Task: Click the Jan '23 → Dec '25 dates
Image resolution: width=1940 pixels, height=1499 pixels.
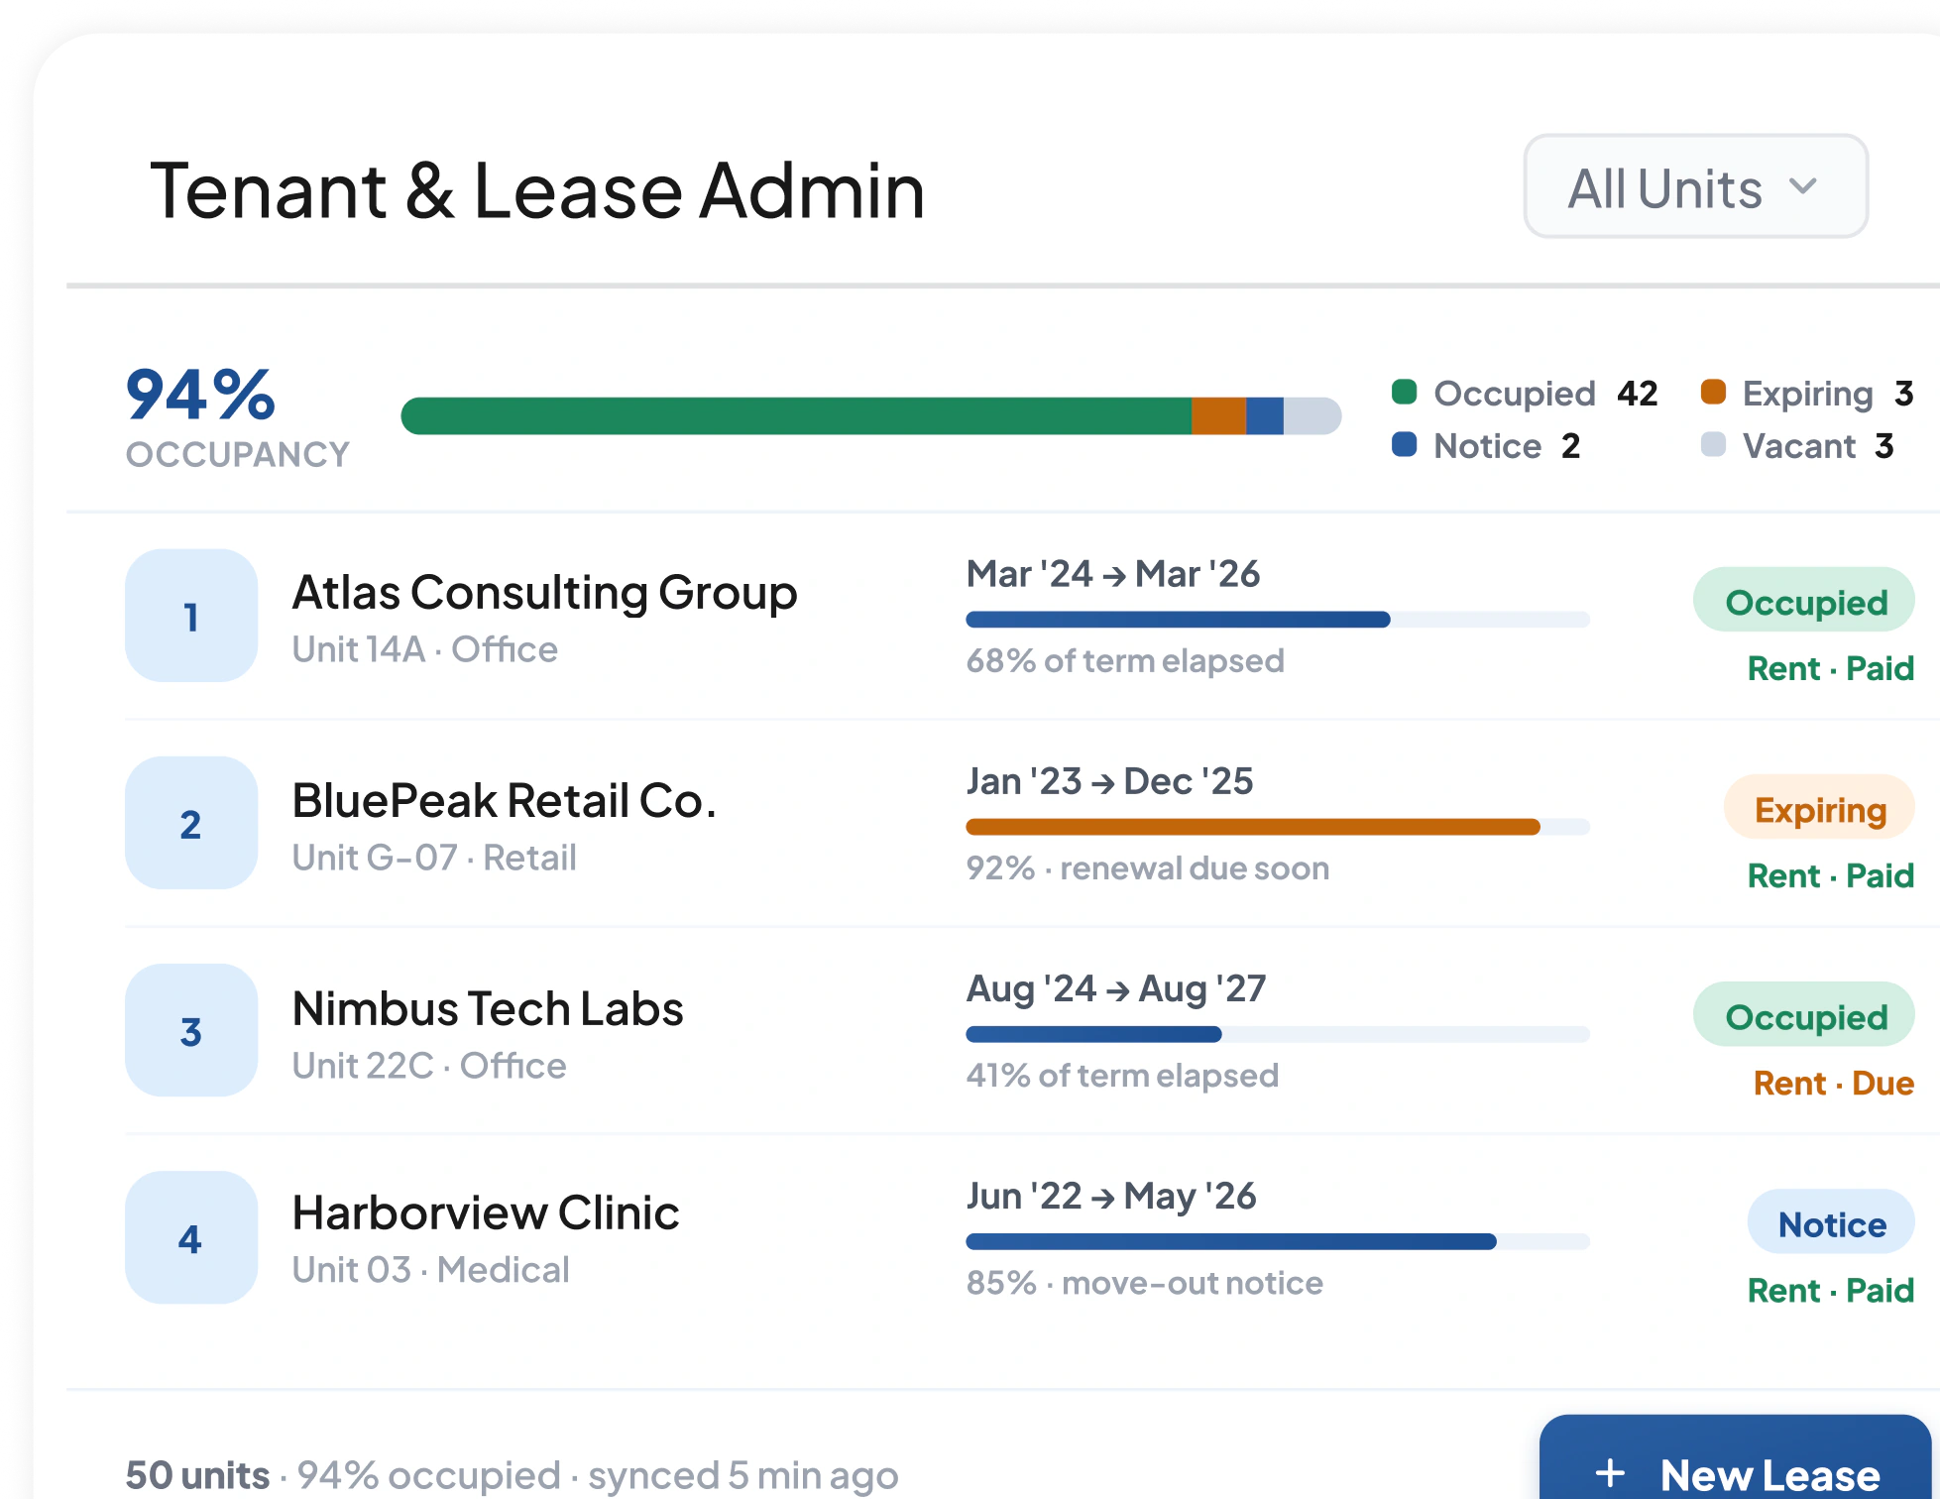Action: click(1109, 781)
